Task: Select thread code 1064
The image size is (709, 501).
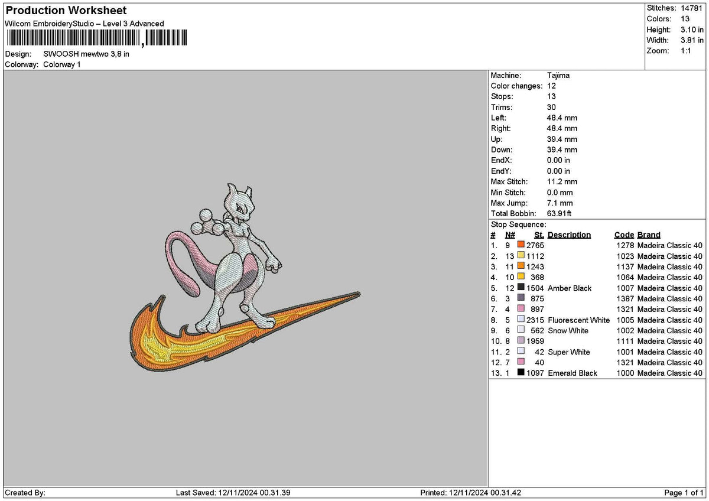Action: pyautogui.click(x=625, y=276)
